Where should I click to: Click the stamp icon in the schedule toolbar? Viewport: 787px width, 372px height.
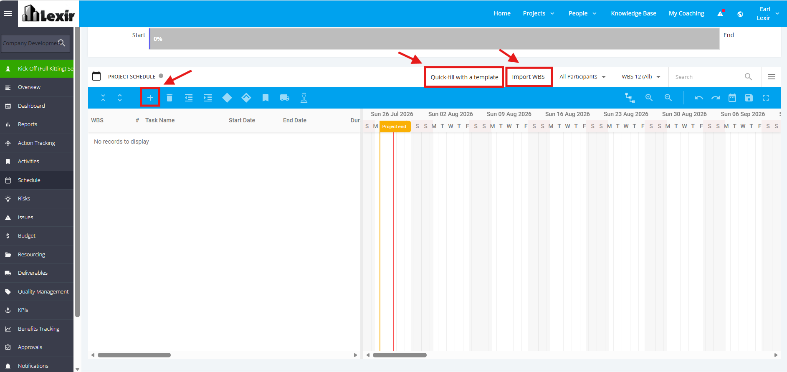point(304,98)
